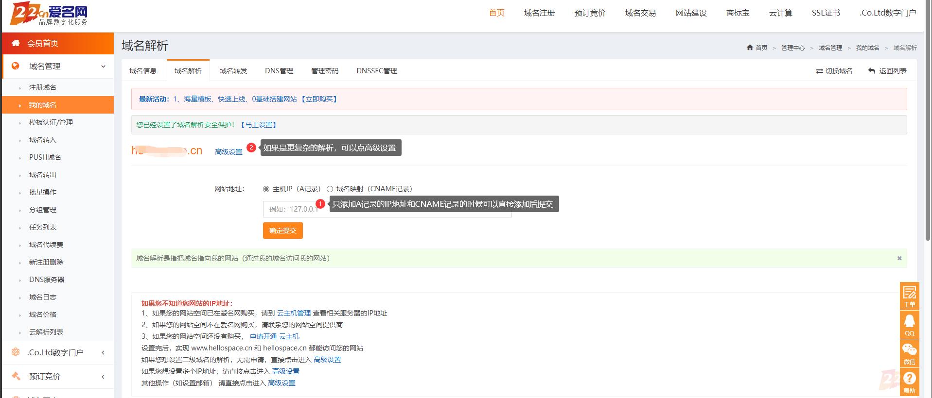The image size is (932, 398).
Task: Close the green domain resolution notice
Action: tap(899, 258)
